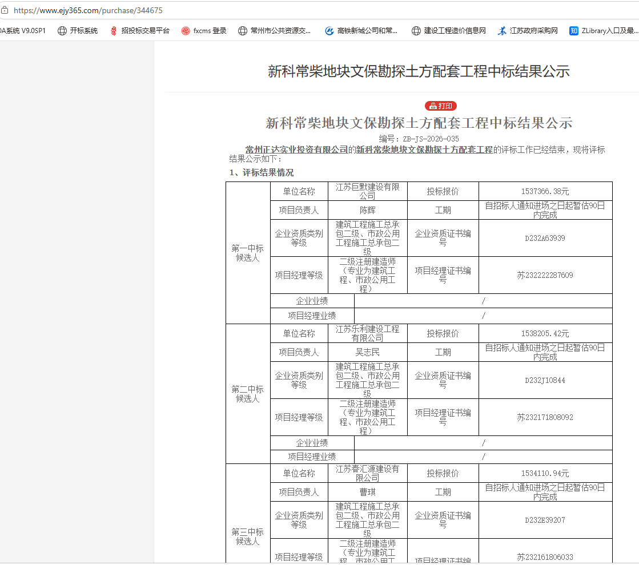The height and width of the screenshot is (565, 639).
Task: Open the 开标系统 bookmark globe icon
Action: [x=62, y=31]
